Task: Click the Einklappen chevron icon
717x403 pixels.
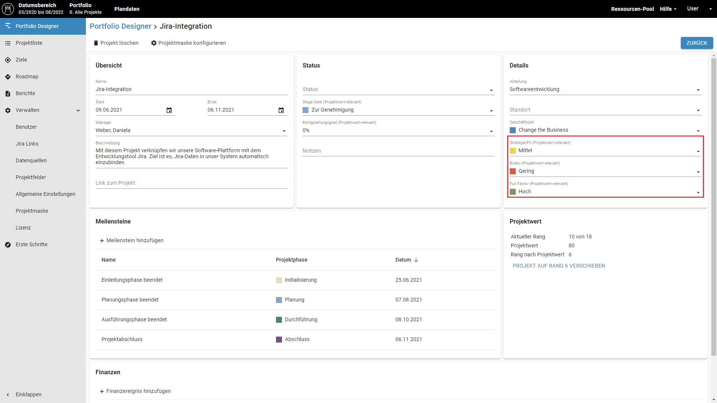Action: click(x=8, y=394)
